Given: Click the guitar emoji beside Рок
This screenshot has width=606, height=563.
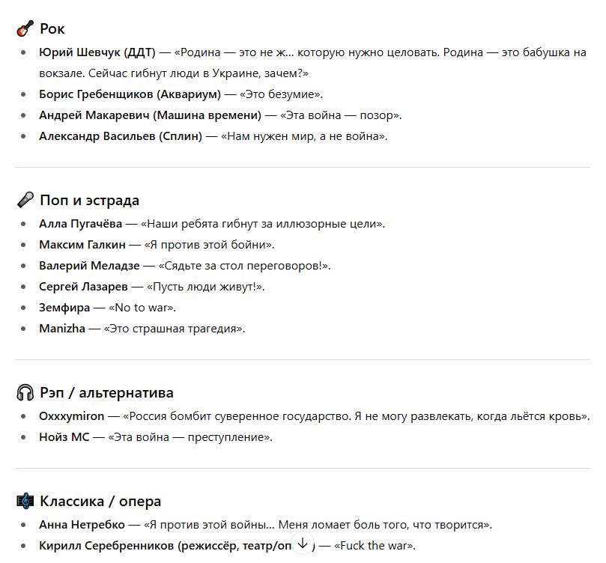Looking at the screenshot, I should (x=25, y=29).
